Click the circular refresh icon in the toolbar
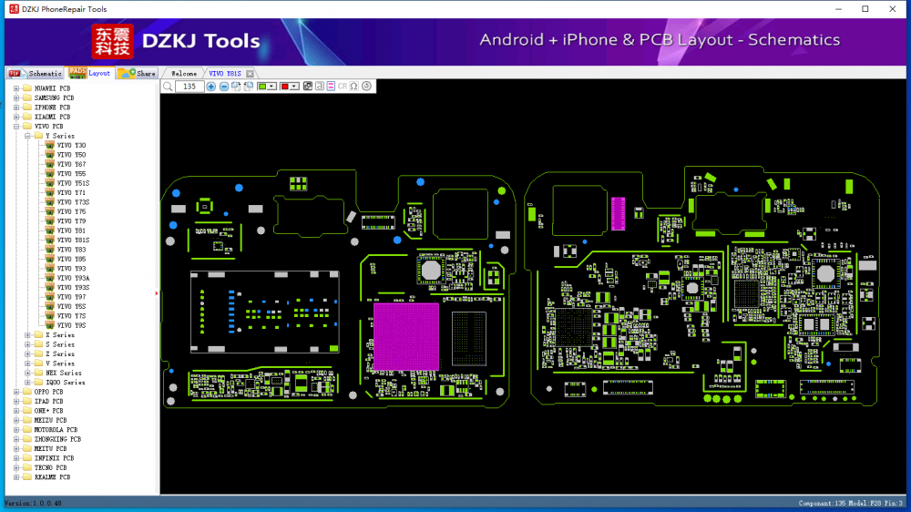 pos(366,86)
